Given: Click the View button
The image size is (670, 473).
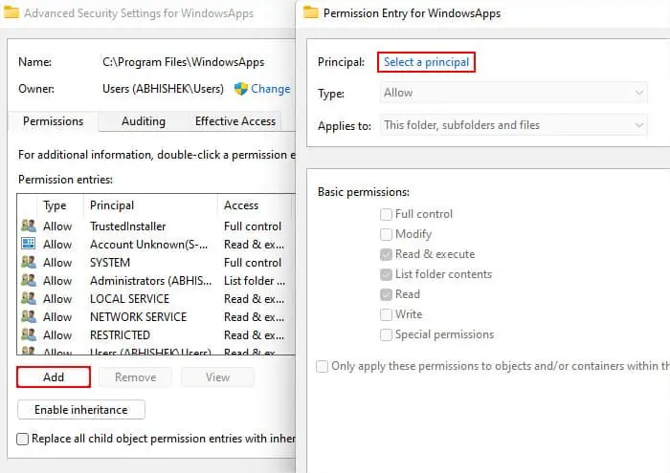Looking at the screenshot, I should tap(217, 377).
